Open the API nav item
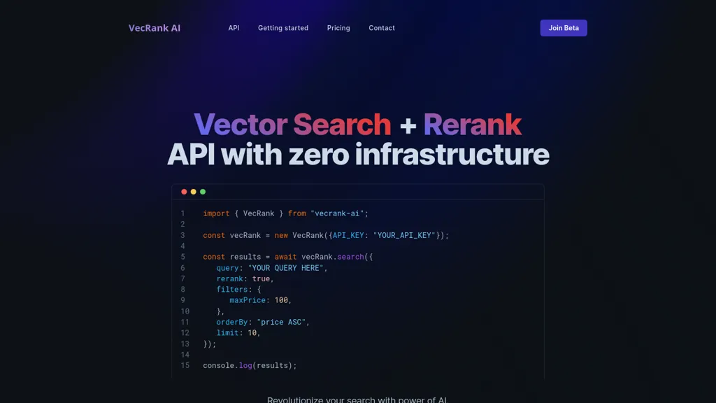 pyautogui.click(x=234, y=28)
